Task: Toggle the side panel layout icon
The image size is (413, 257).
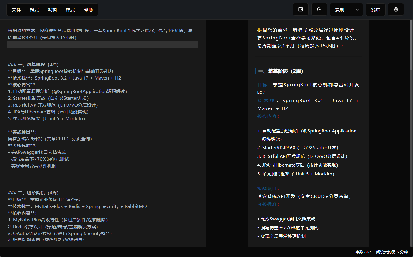Action: pyautogui.click(x=300, y=9)
